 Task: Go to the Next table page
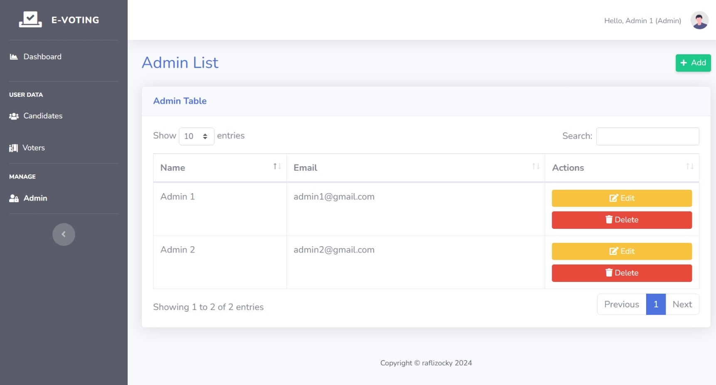click(x=682, y=305)
